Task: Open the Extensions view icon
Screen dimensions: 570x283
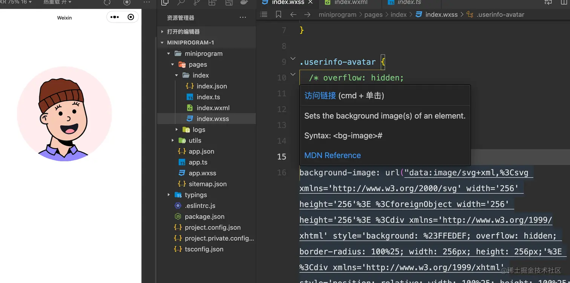Action: tap(213, 3)
